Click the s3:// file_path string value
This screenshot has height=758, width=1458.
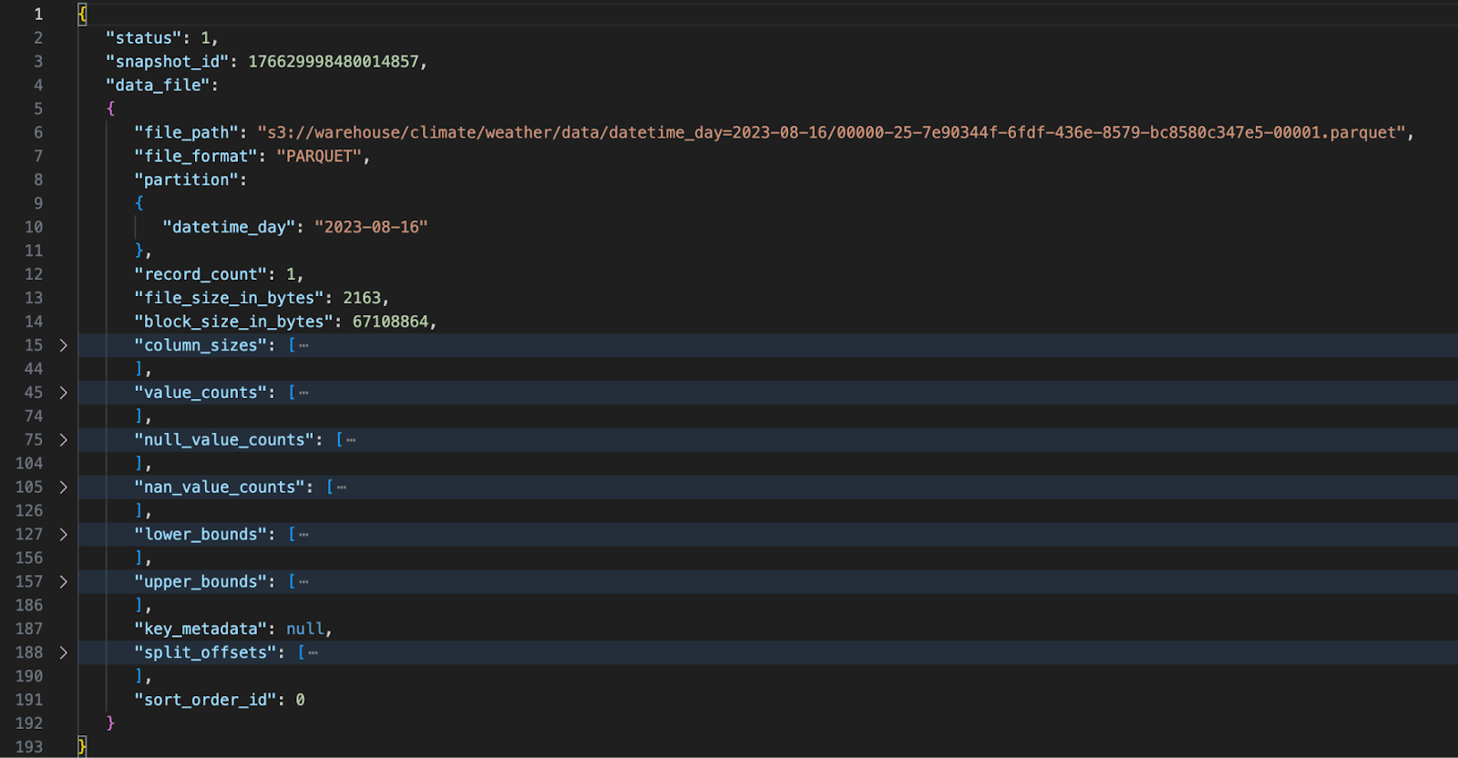pos(832,133)
